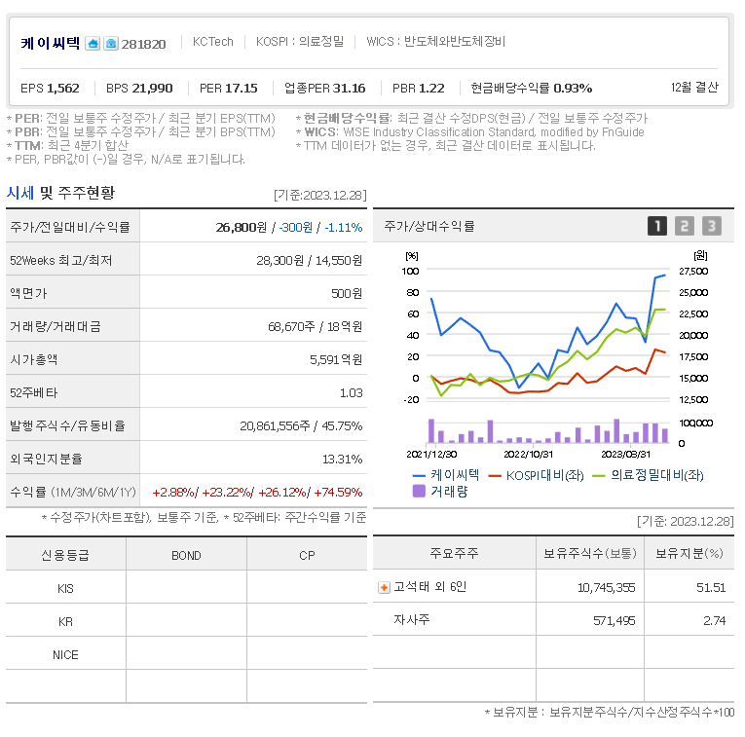Viewport: 745px width, 737px height.
Task: Click the 액면가 500원 value
Action: tap(347, 293)
